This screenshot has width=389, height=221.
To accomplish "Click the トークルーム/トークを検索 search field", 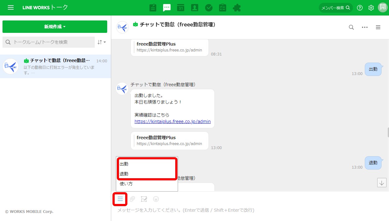I will 48,42.
